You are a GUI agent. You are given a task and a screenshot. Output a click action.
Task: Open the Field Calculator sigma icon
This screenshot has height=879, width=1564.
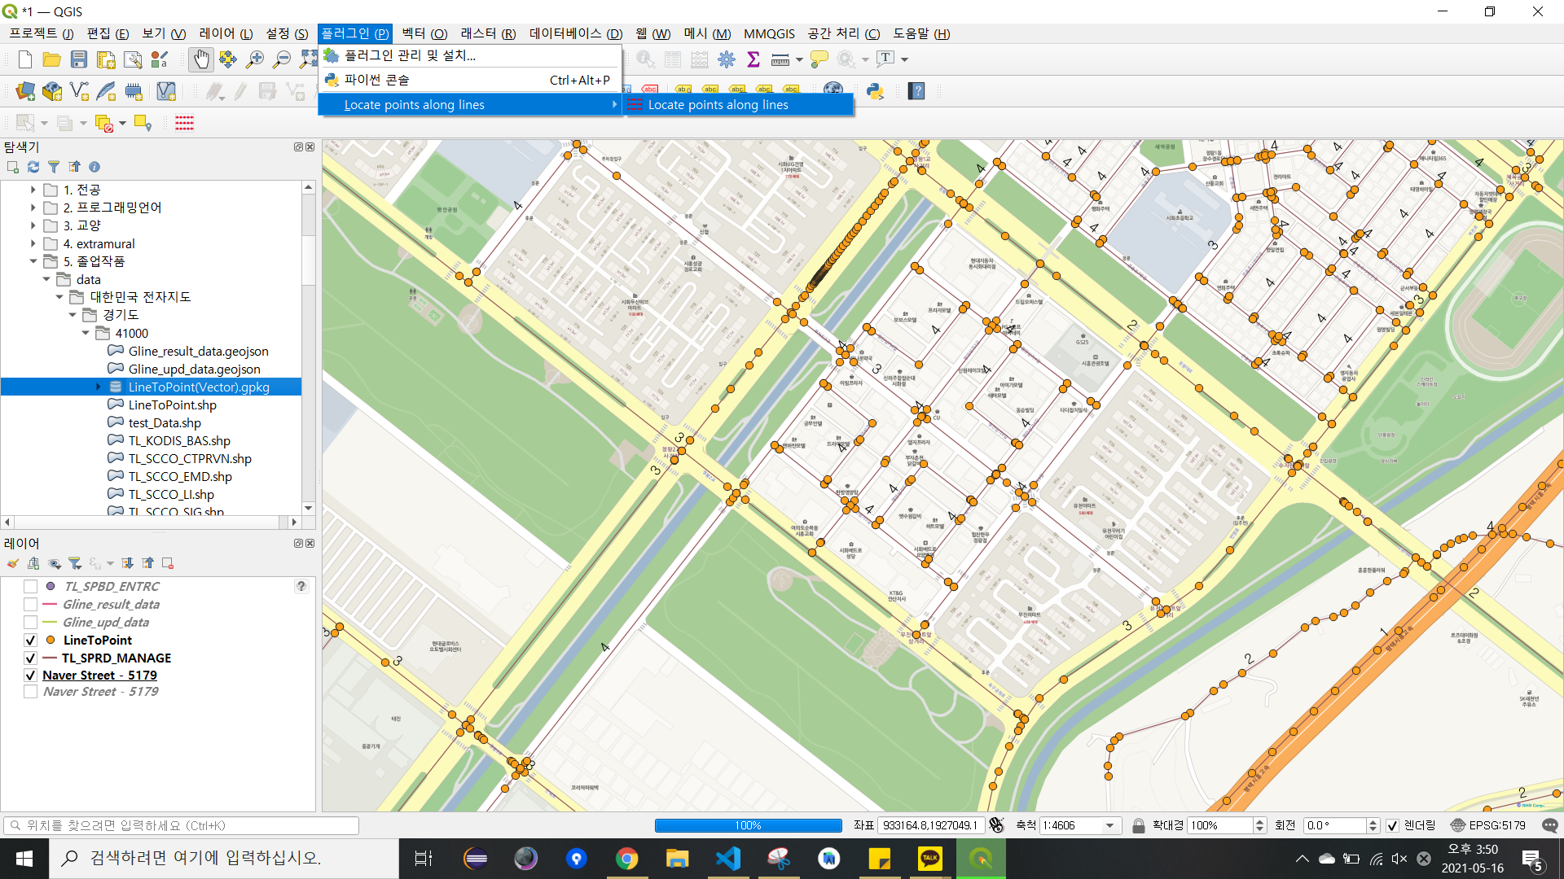tap(753, 59)
